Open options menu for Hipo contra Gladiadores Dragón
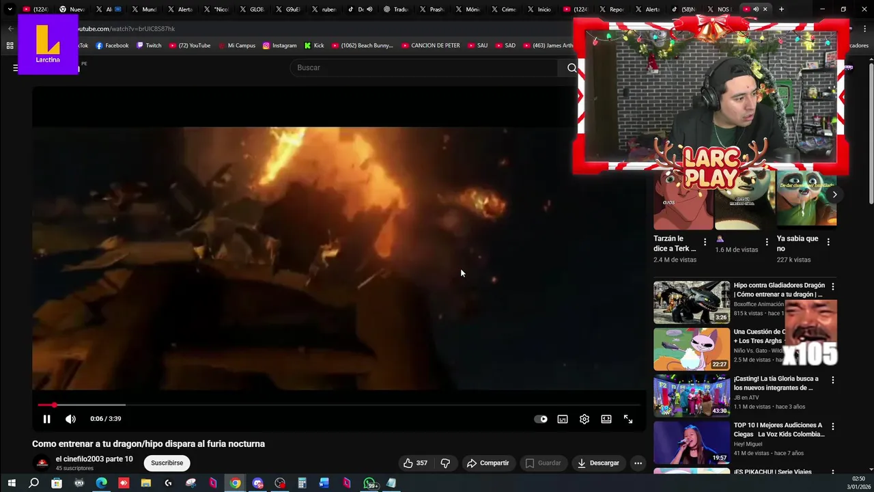Viewport: 874px width, 492px height. click(x=832, y=287)
